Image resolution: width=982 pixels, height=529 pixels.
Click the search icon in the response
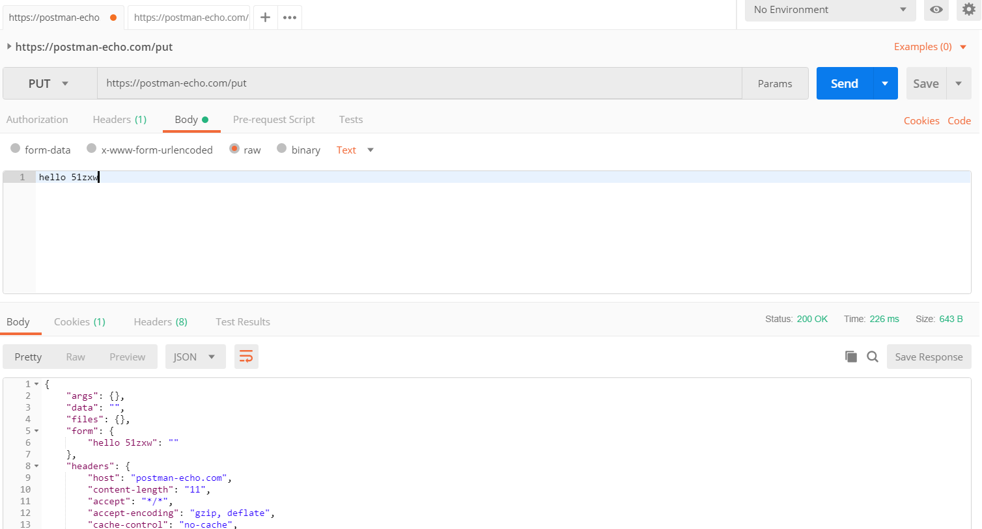[x=873, y=357]
